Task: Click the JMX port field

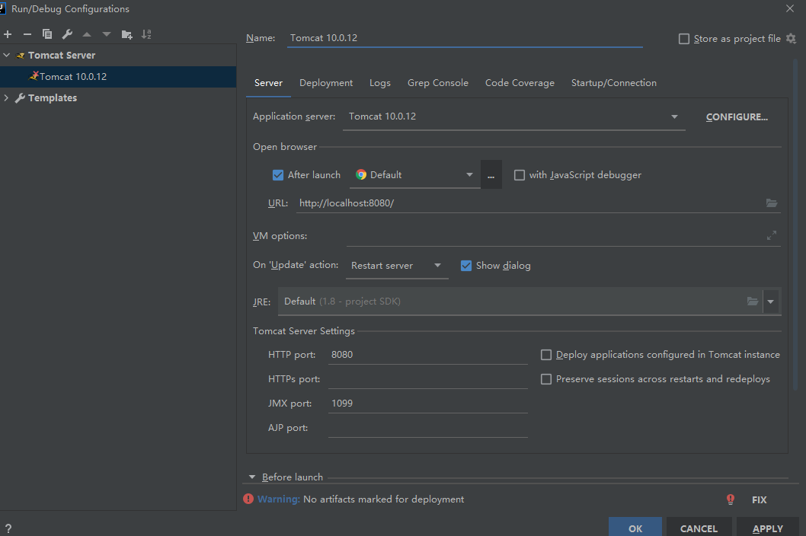Action: pyautogui.click(x=427, y=404)
